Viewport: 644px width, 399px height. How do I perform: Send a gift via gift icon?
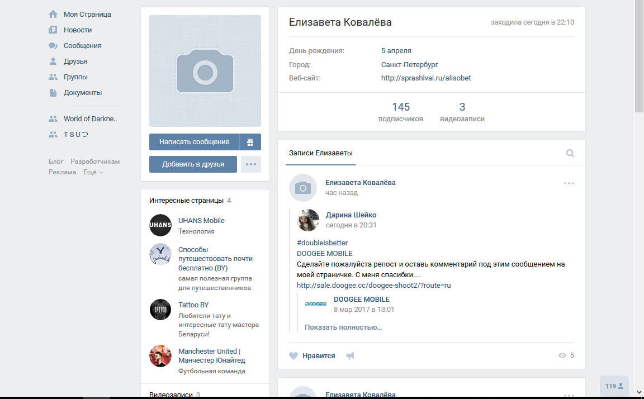pos(250,142)
